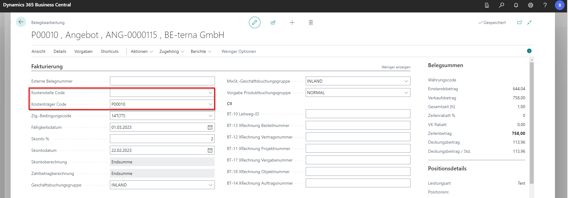
Task: Open search magnifier in top bar
Action: (502, 5)
